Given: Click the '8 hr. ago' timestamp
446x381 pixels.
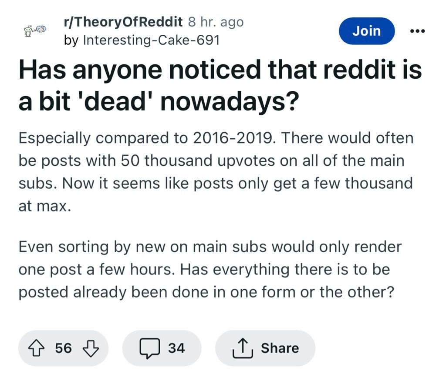Looking at the screenshot, I should [x=216, y=22].
